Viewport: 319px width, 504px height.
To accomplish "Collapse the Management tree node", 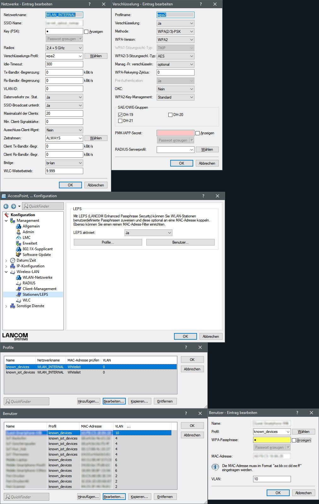I will (x=6, y=221).
